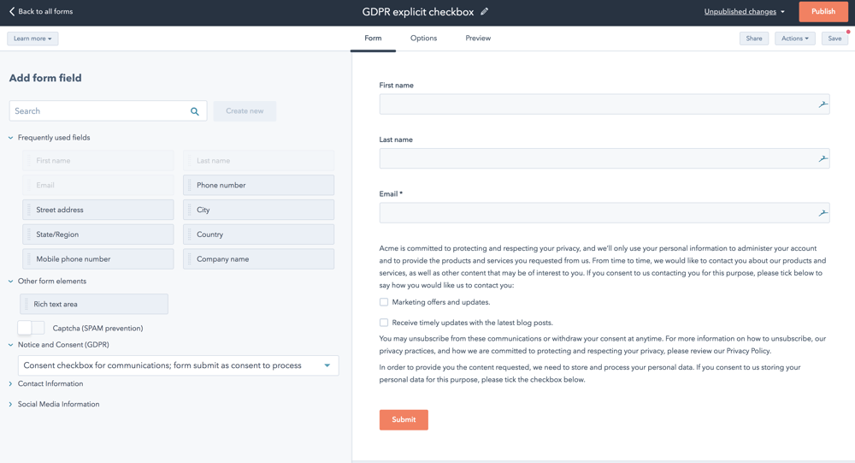Toggle the Captcha SPAM prevention switch

[x=32, y=328]
